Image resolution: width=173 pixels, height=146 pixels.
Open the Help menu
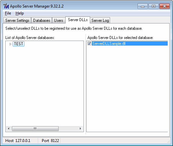tap(20, 13)
